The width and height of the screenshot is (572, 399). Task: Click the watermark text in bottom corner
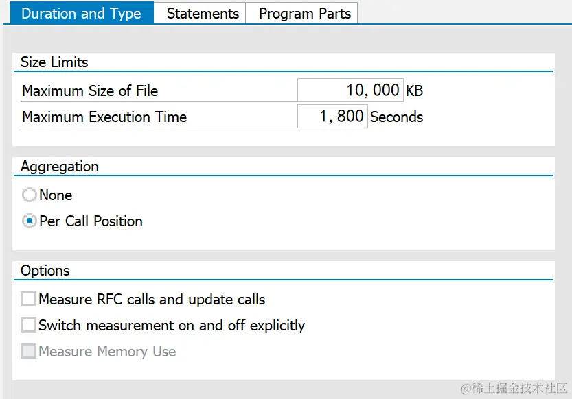pyautogui.click(x=514, y=389)
